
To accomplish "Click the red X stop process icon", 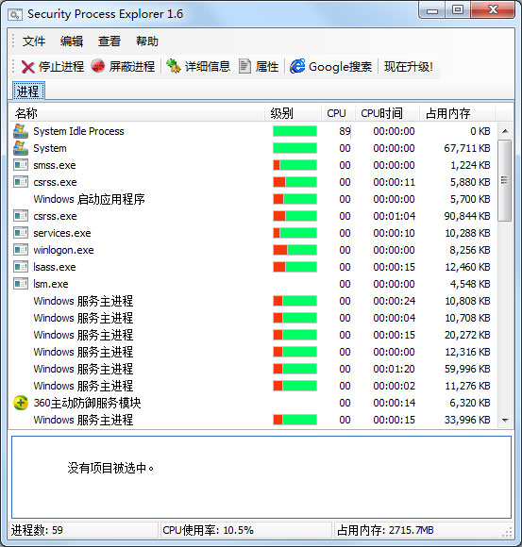I will 27,67.
